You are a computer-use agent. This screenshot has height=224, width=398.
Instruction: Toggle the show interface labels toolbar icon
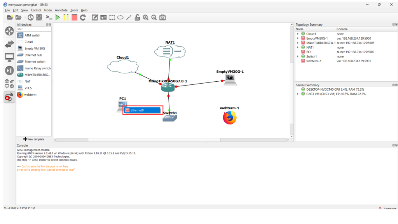[x=39, y=17]
